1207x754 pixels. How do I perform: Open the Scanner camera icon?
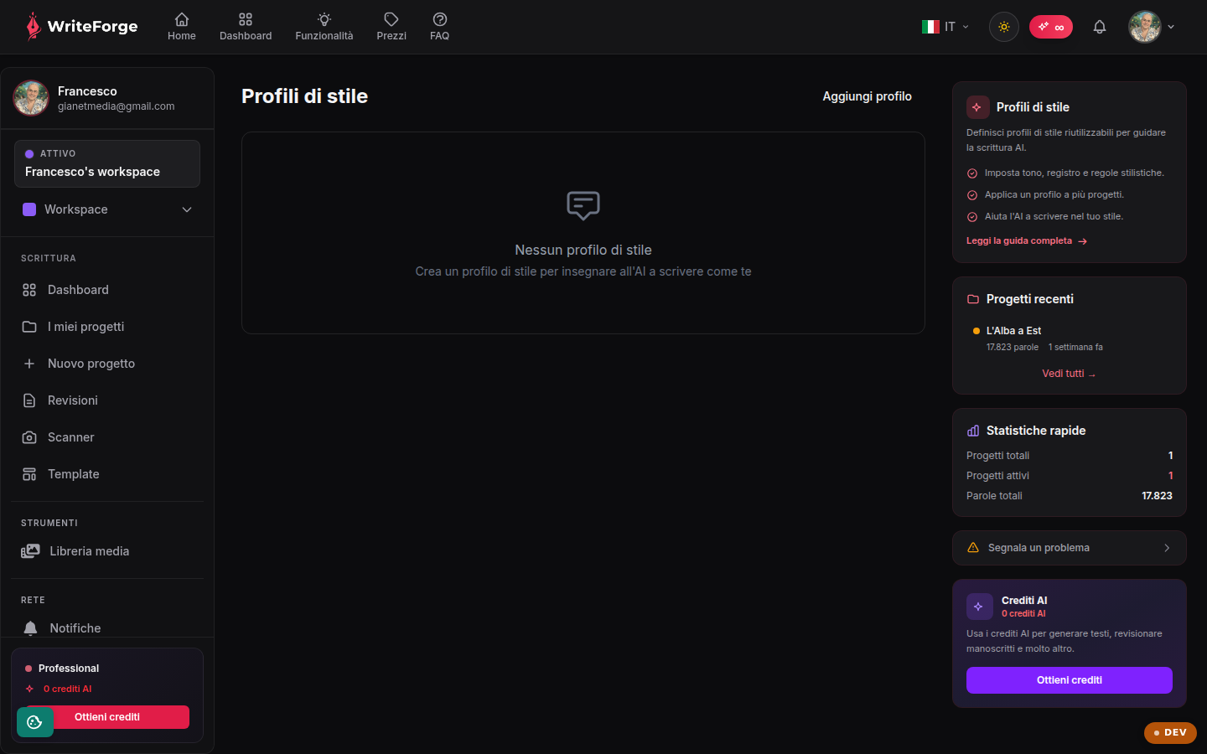[29, 437]
